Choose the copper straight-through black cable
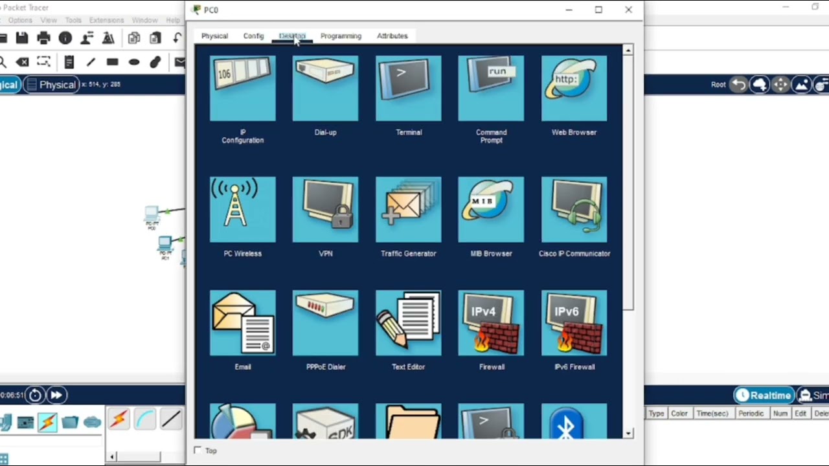829x466 pixels. [x=171, y=420]
